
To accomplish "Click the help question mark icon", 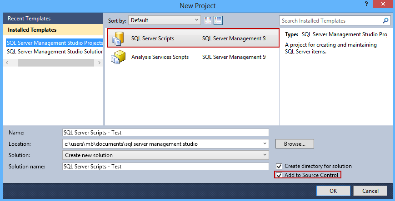I will 366,4.
